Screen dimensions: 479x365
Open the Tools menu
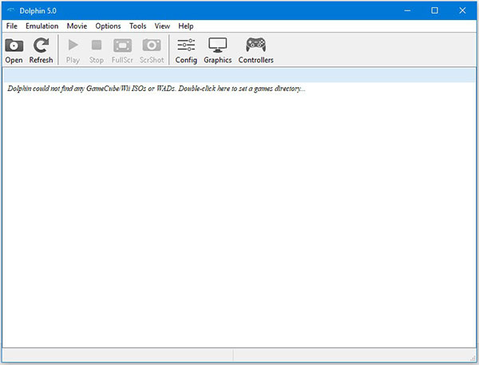[137, 26]
